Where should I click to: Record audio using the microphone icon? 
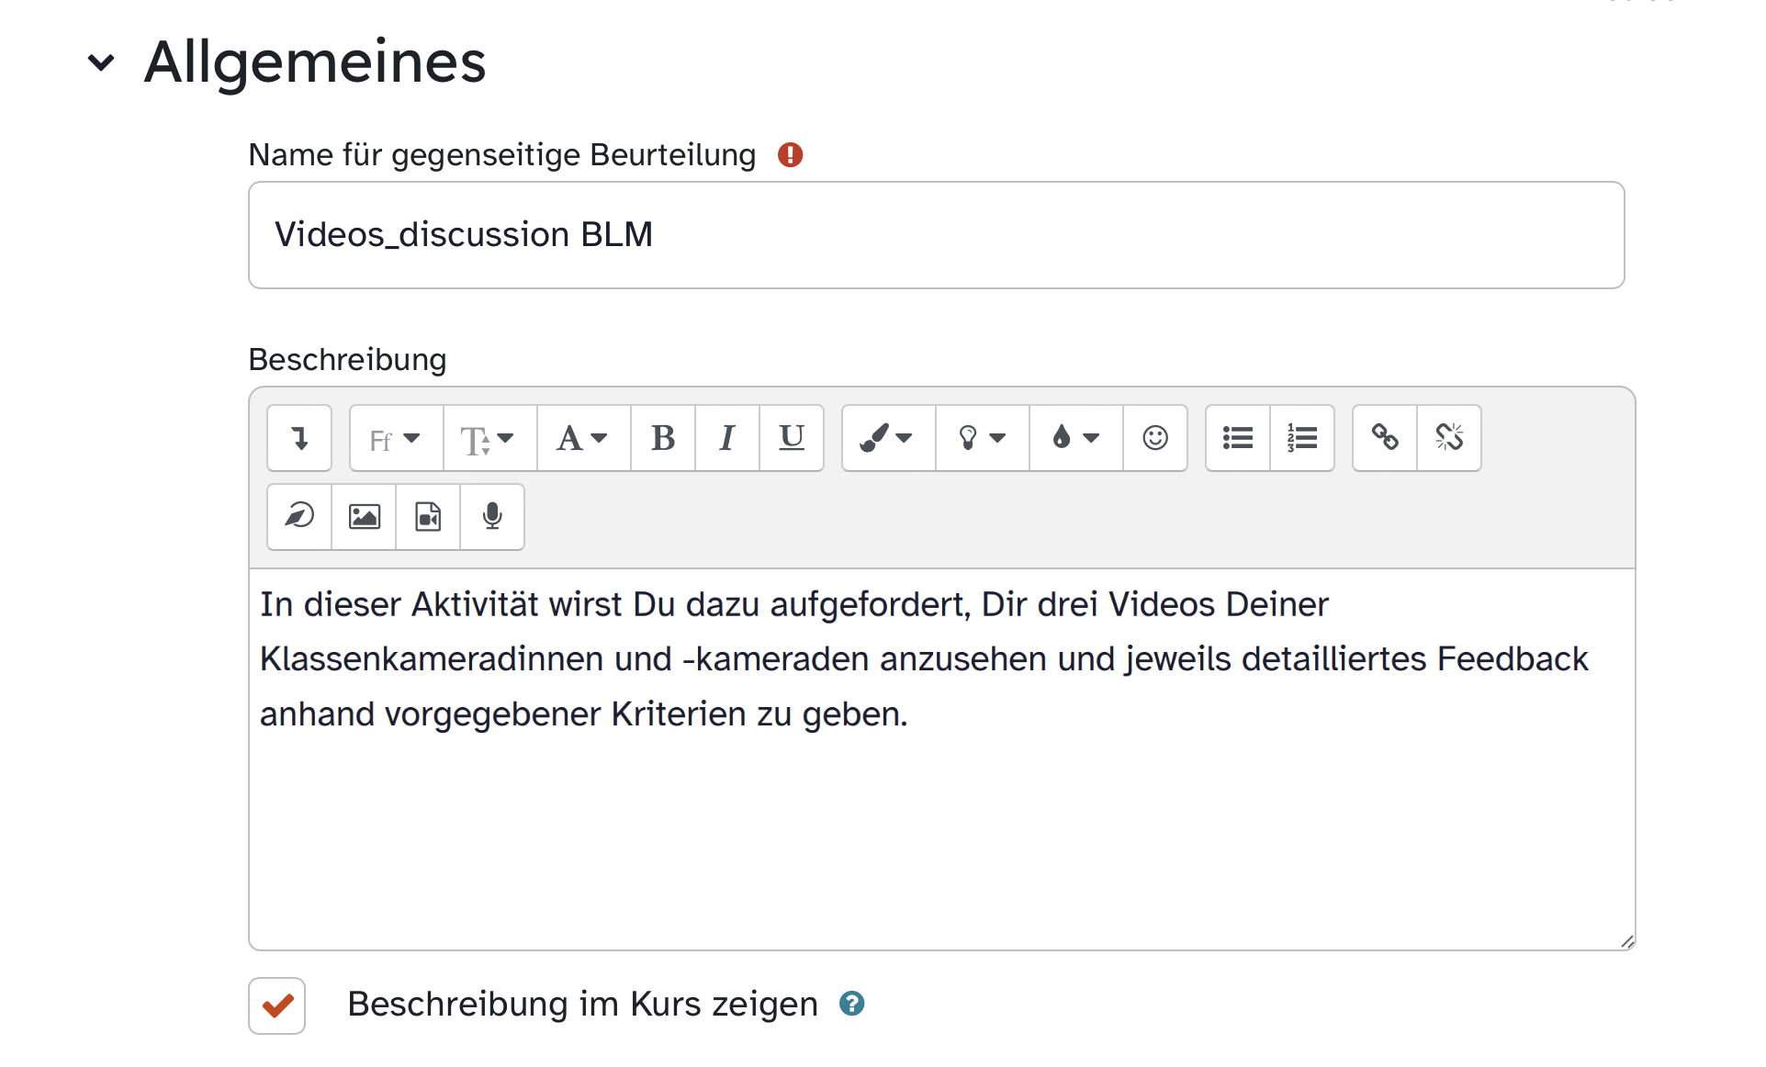(492, 517)
